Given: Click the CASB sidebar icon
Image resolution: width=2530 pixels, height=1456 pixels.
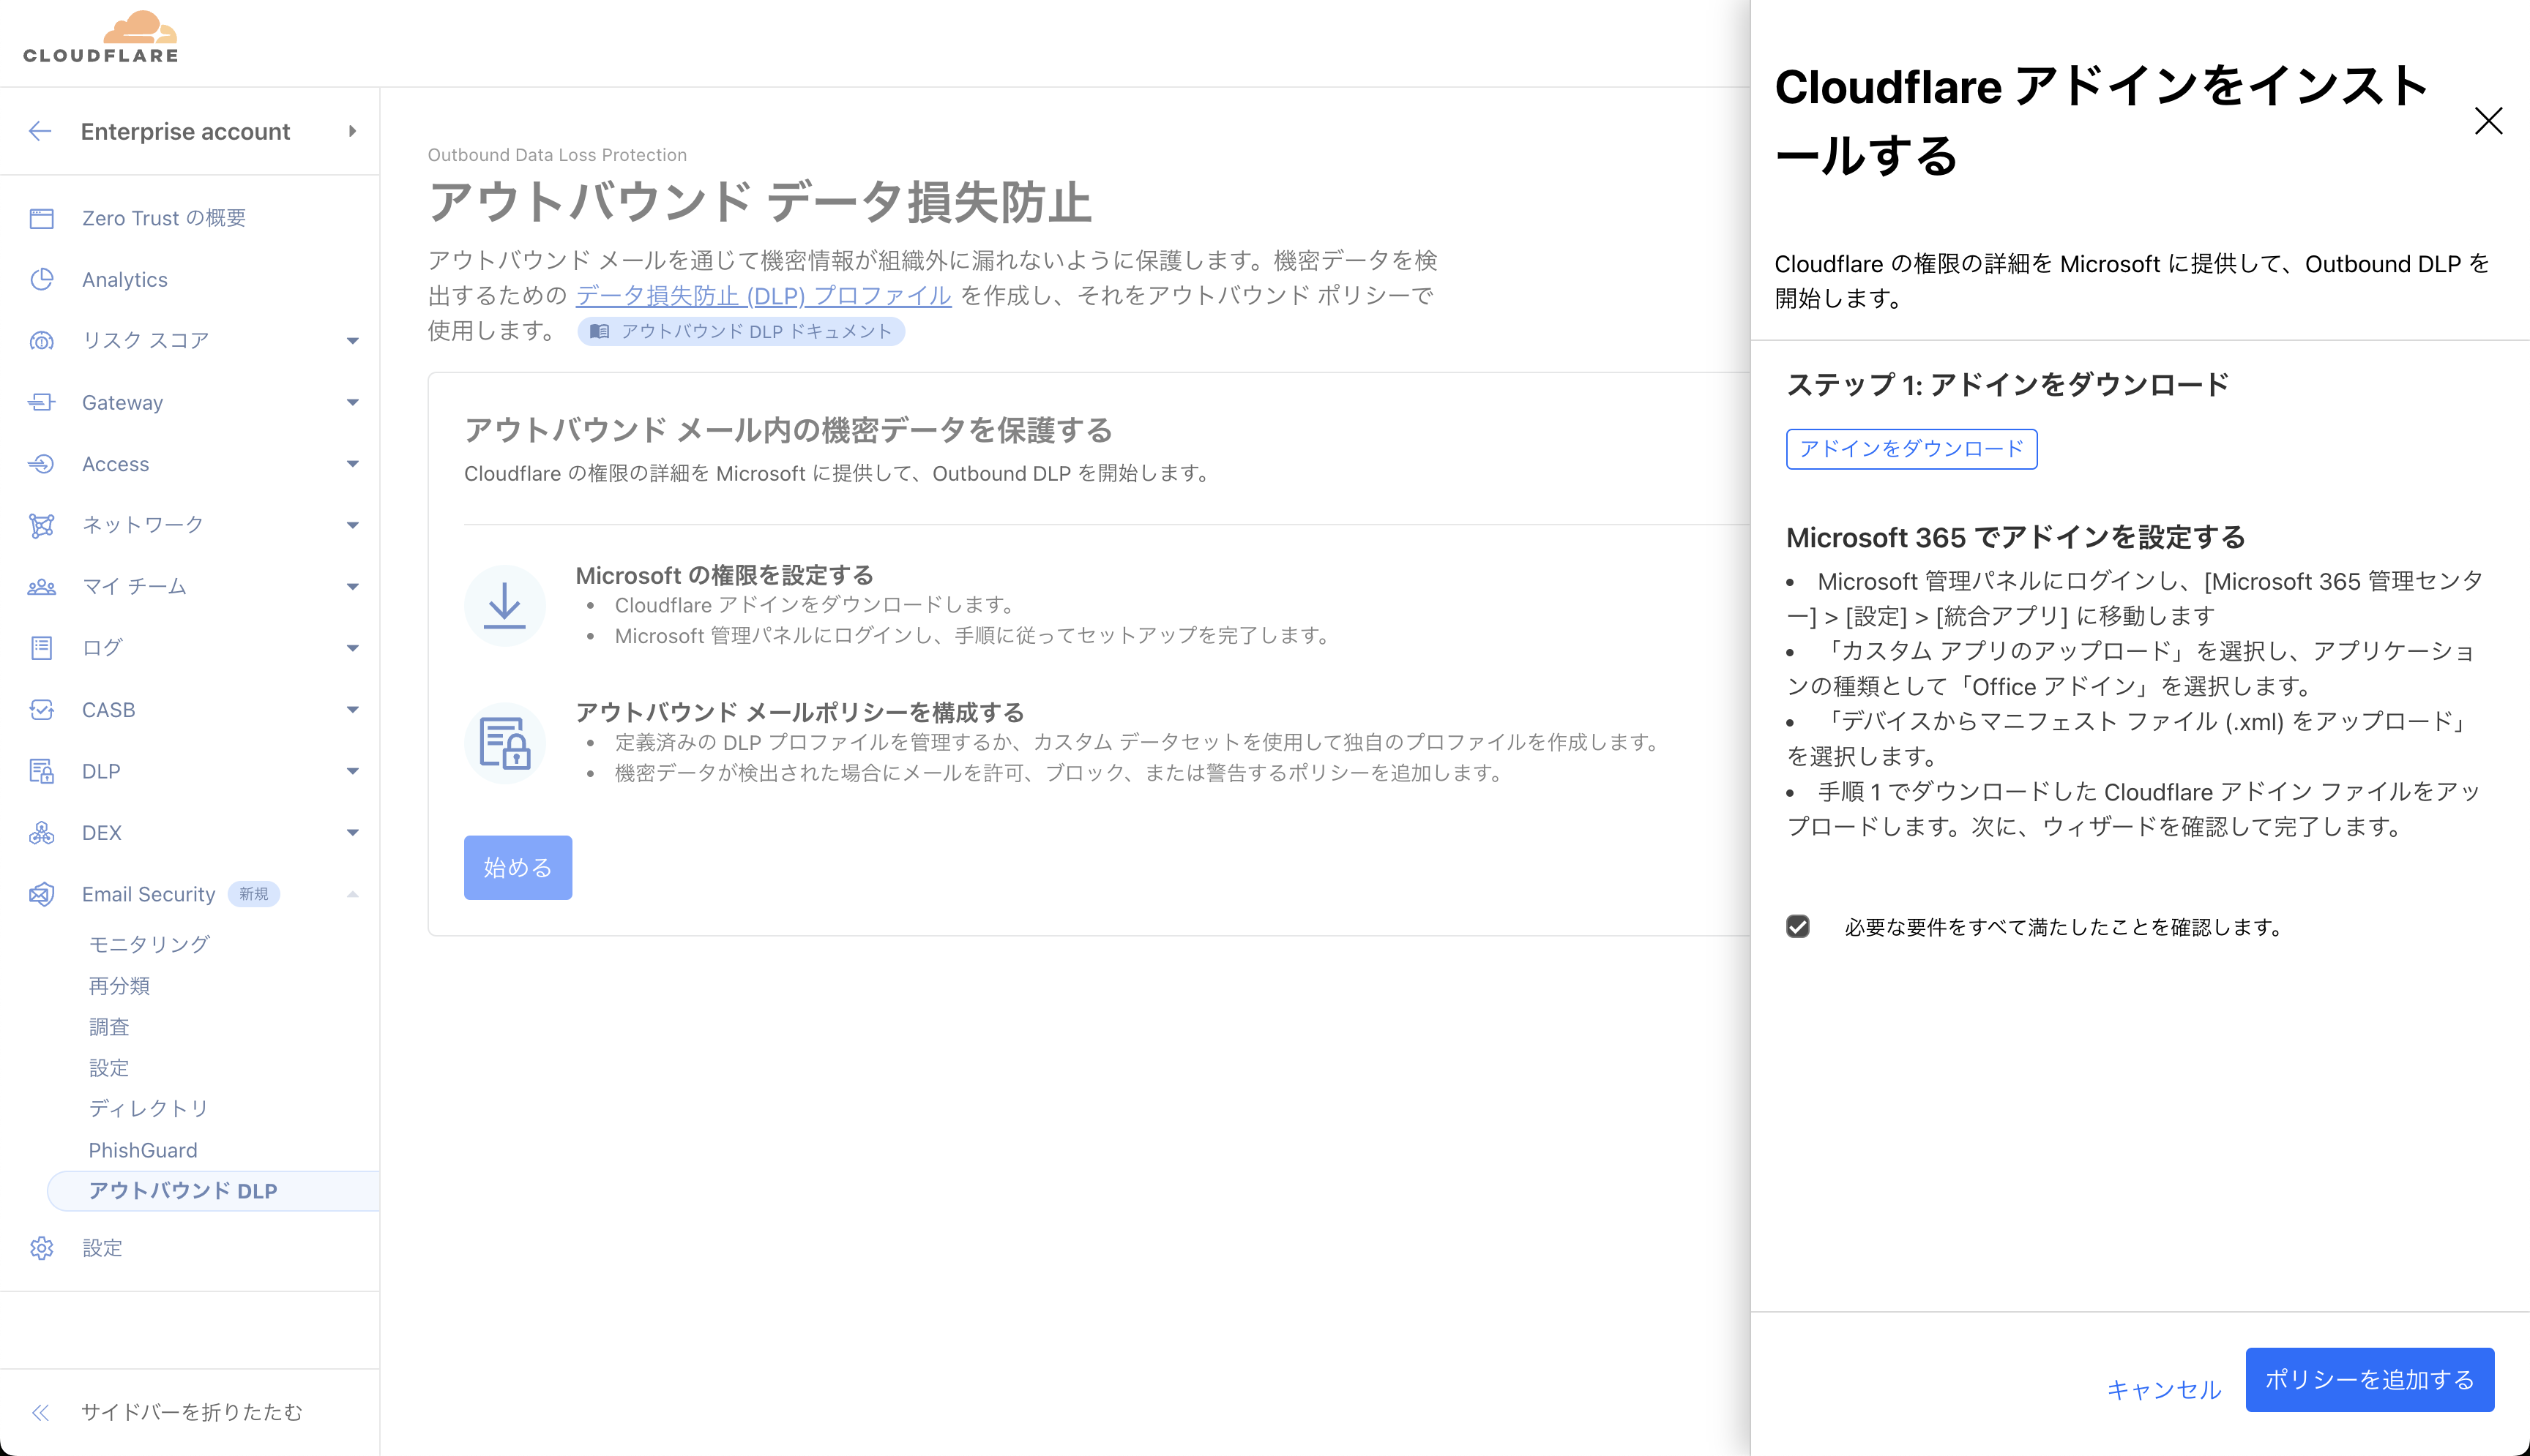Looking at the screenshot, I should point(41,710).
